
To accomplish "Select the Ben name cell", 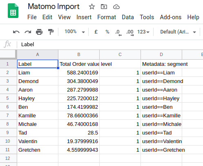I will 38,107.
